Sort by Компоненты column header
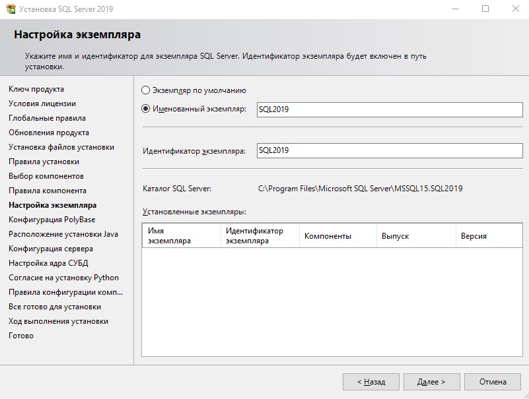Viewport: 529px width, 399px height. pos(337,235)
